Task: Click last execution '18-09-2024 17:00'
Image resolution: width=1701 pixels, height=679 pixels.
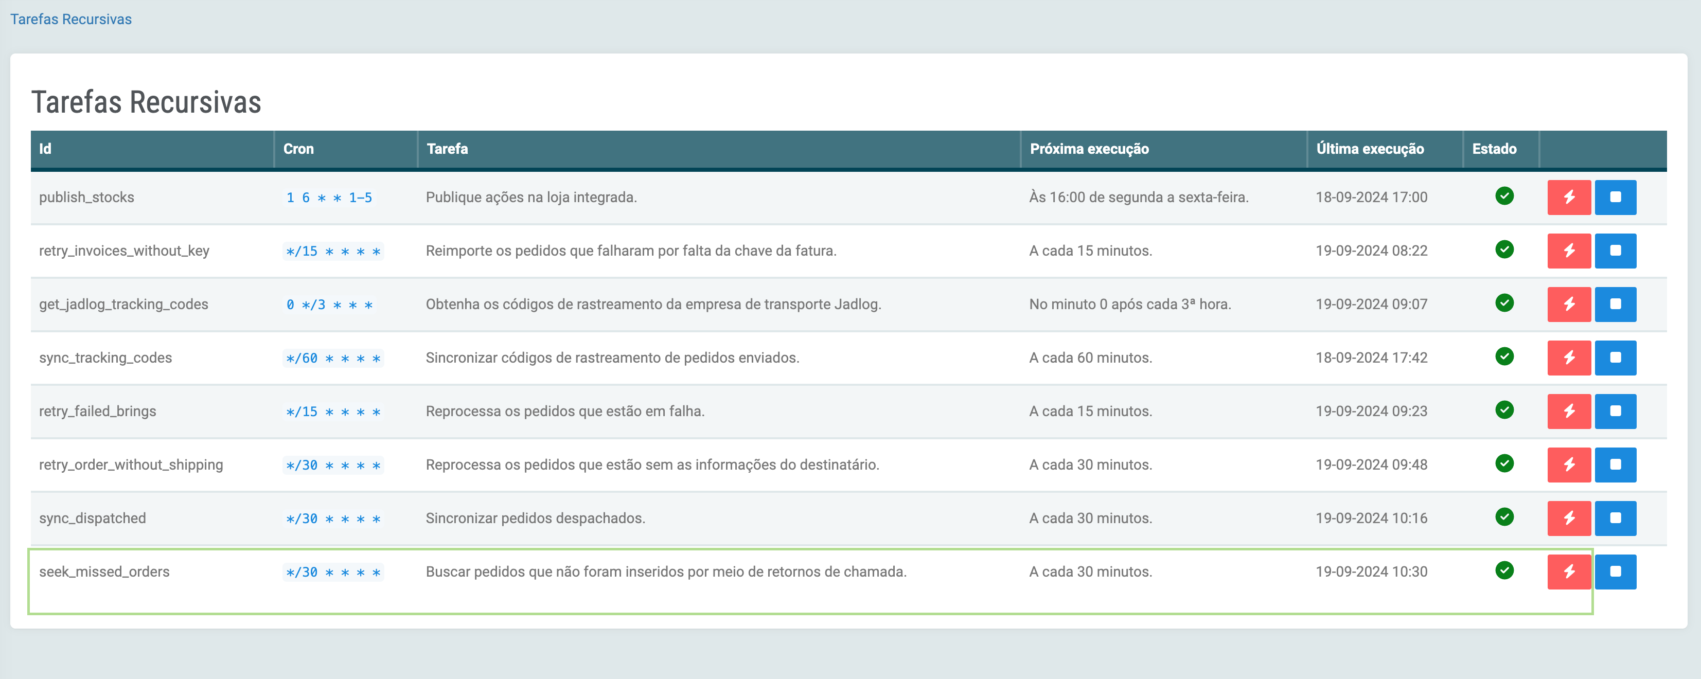Action: [x=1372, y=198]
